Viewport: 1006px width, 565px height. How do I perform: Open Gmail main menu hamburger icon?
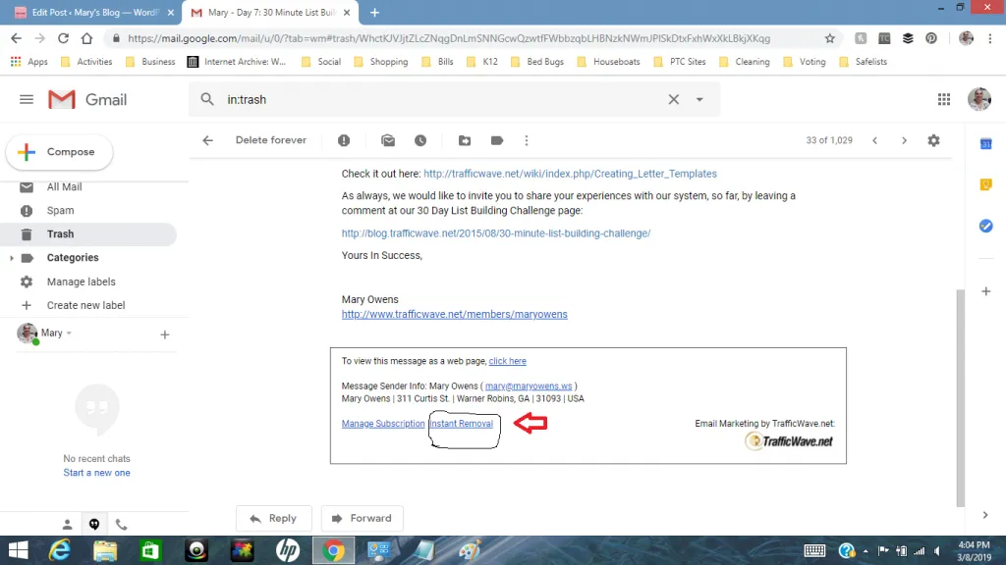click(27, 99)
